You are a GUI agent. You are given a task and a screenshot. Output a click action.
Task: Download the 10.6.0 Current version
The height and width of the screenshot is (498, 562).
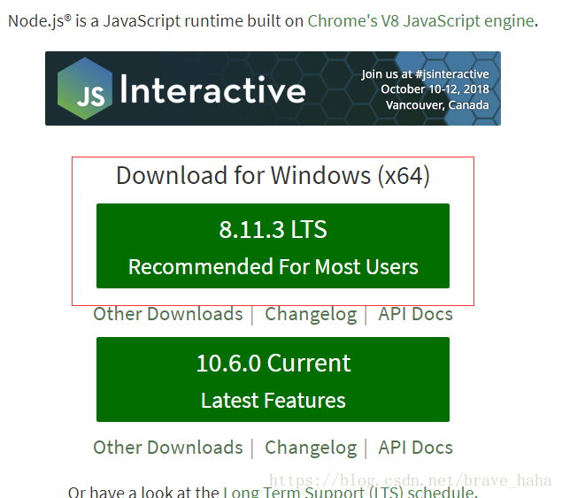(x=273, y=379)
